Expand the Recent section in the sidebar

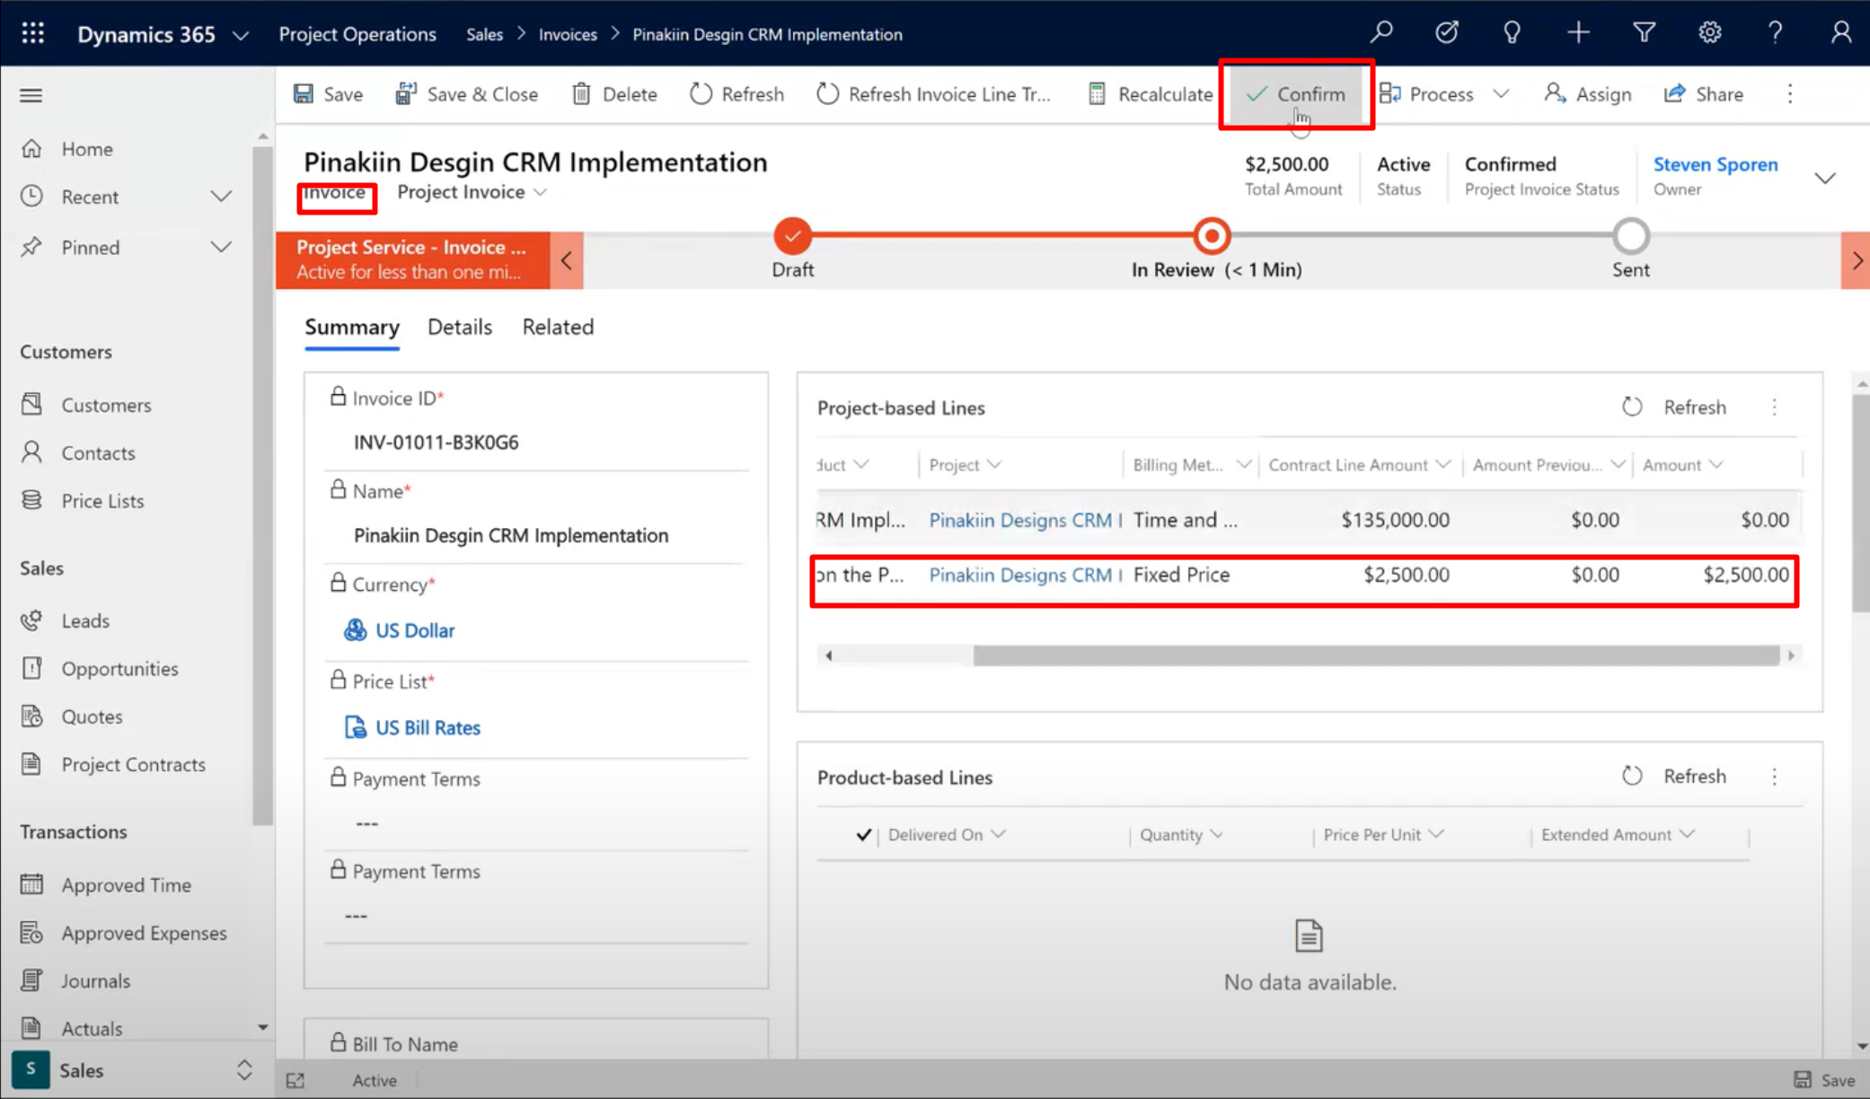[221, 196]
